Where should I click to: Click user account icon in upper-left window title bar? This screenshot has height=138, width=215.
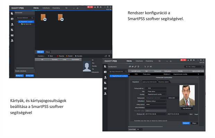point(95,7)
